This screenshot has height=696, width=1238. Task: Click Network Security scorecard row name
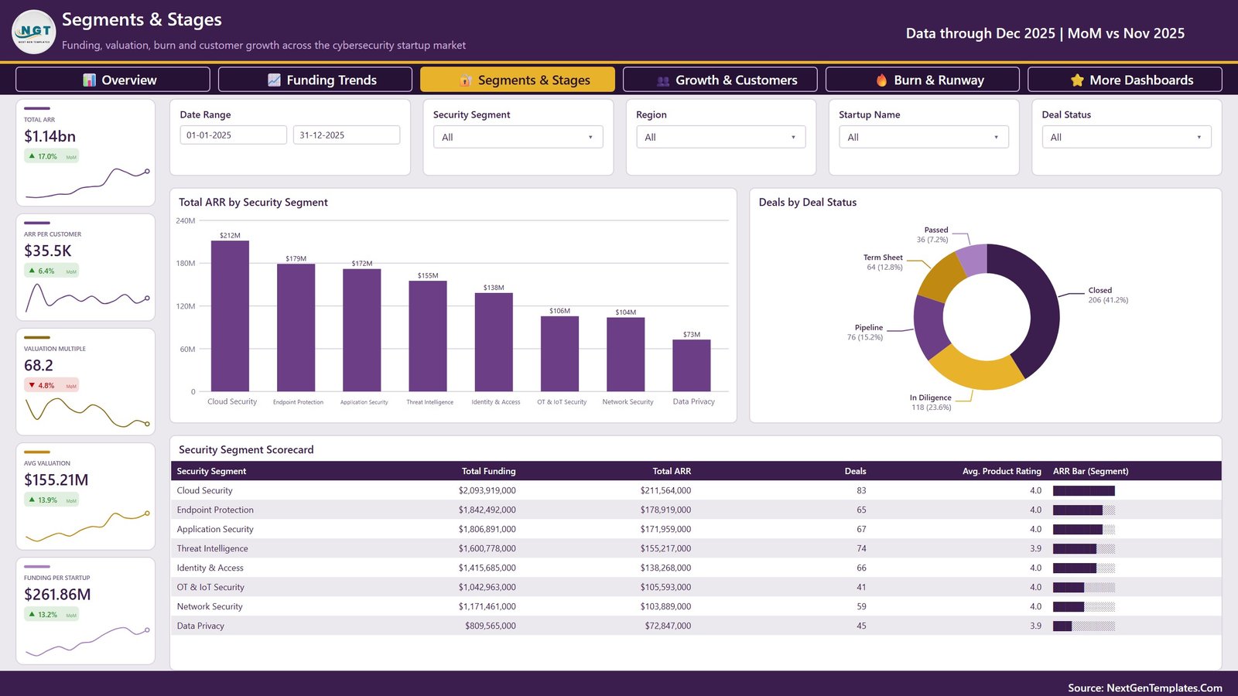coord(210,606)
